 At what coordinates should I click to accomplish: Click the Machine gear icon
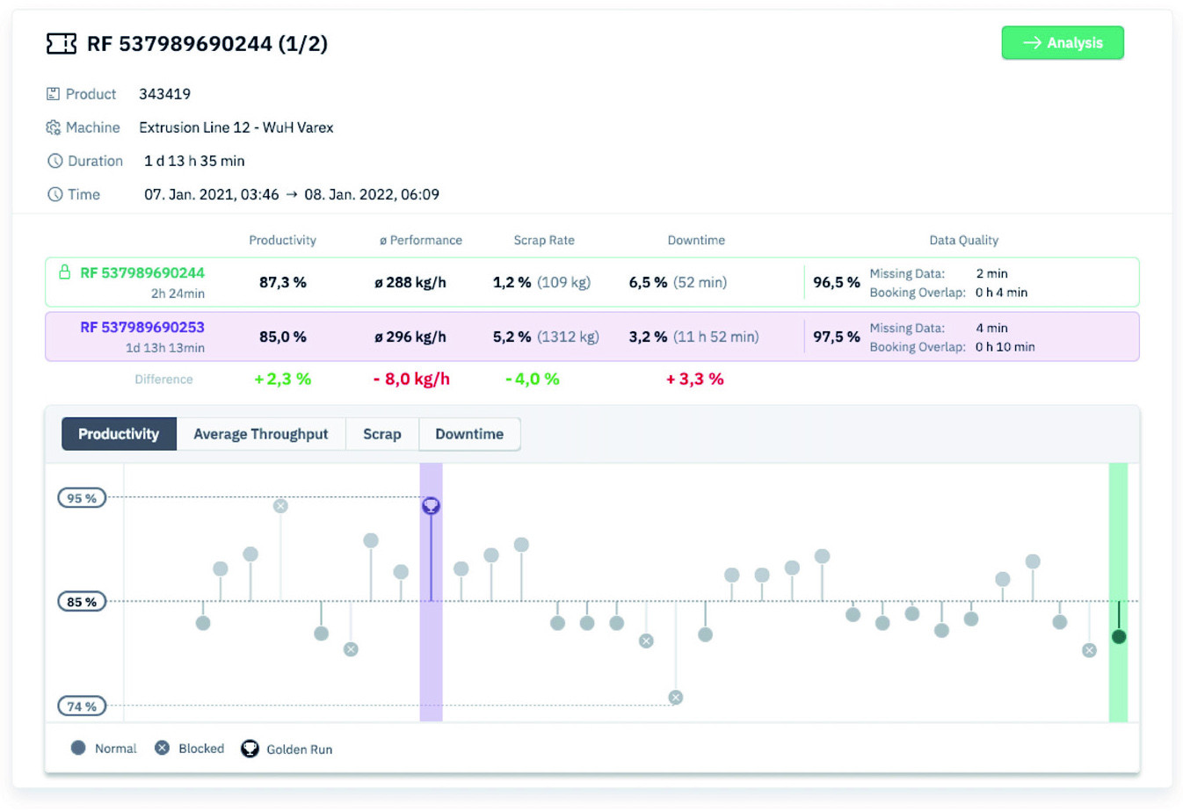54,127
